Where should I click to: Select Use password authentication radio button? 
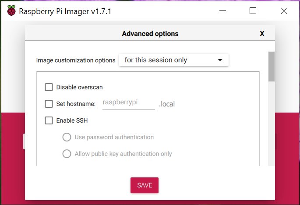pyautogui.click(x=67, y=137)
